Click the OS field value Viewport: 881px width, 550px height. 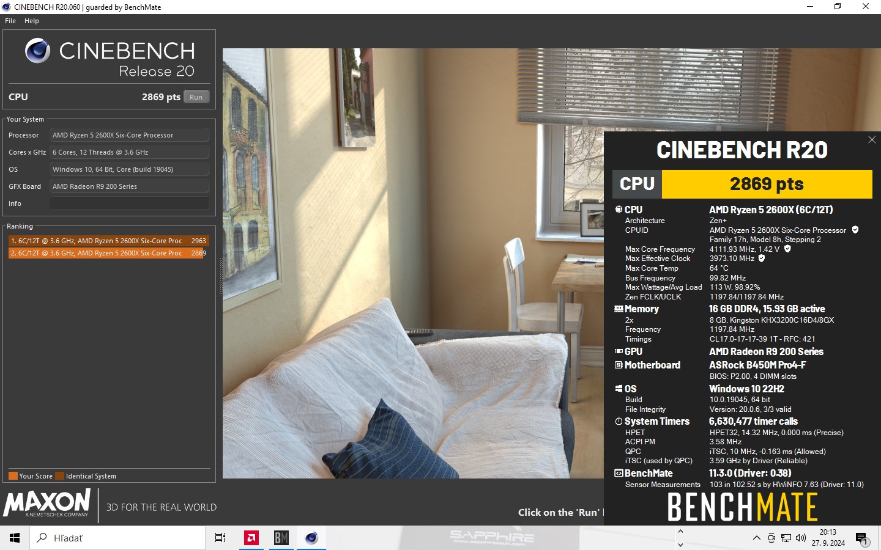(x=129, y=169)
